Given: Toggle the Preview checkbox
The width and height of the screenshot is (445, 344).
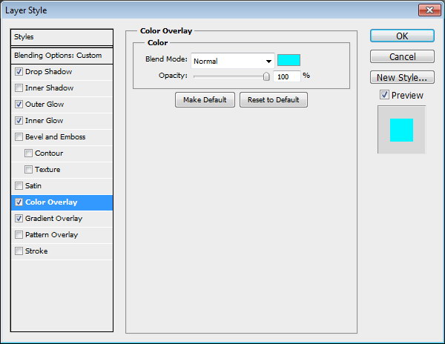Looking at the screenshot, I should coord(383,95).
